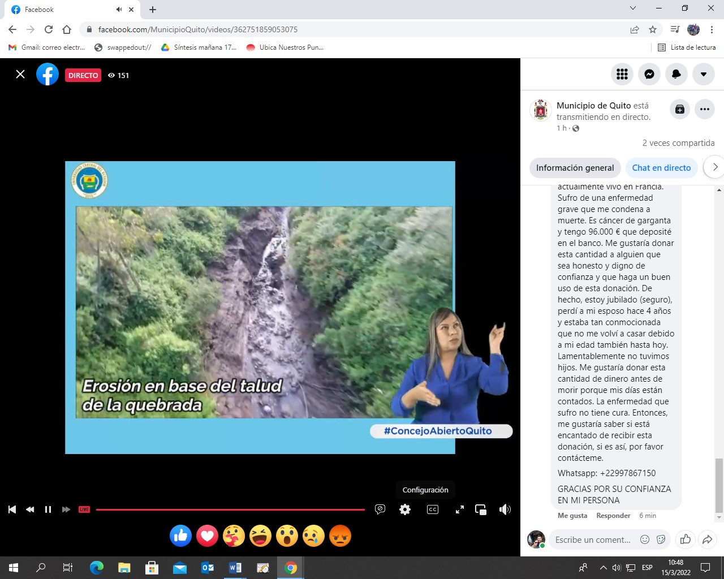Close the live video viewer

coord(20,74)
